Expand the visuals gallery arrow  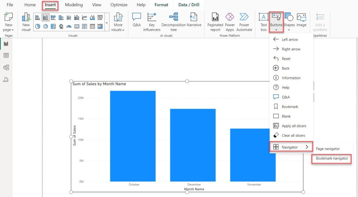click(107, 23)
